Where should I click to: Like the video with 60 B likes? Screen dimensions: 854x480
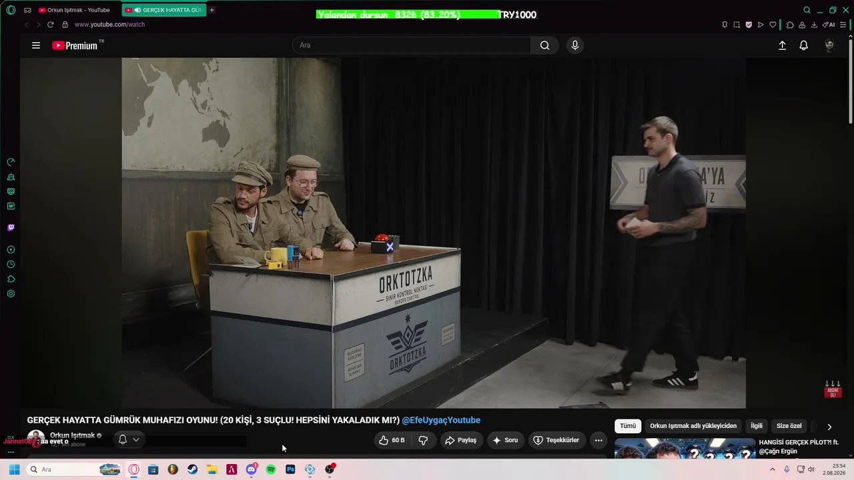(392, 440)
